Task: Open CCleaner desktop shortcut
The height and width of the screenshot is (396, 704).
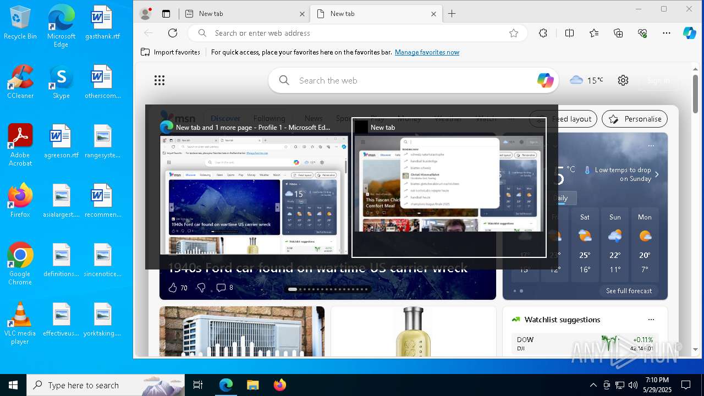Action: tap(20, 81)
